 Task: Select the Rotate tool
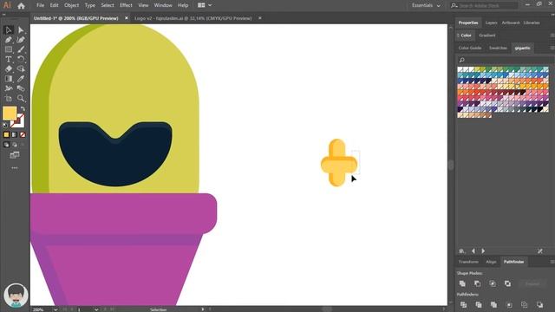click(21, 60)
